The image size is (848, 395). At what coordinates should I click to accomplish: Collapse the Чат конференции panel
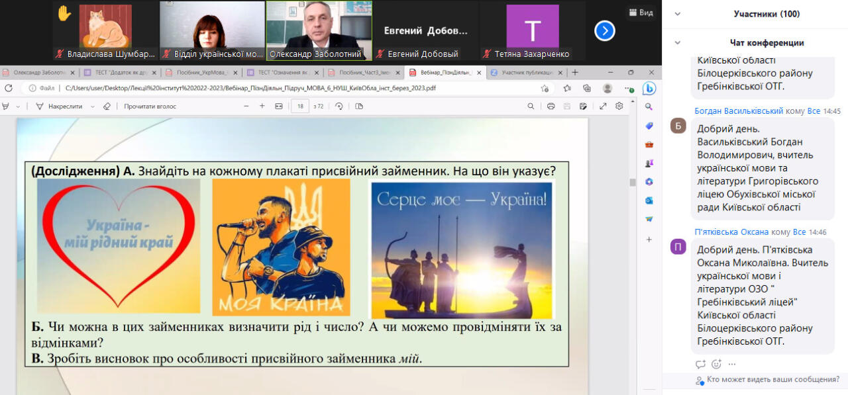click(678, 43)
